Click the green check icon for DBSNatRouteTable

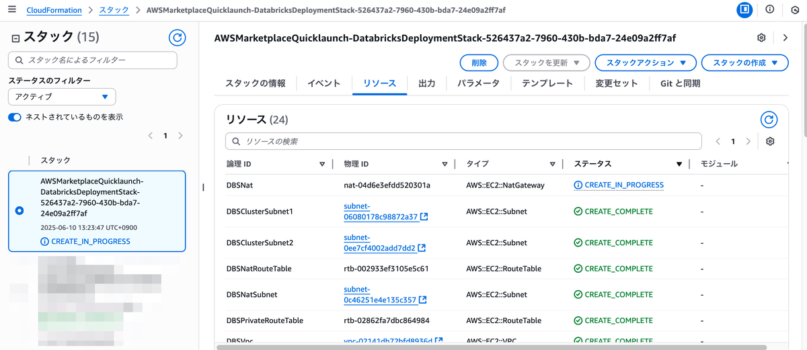[x=578, y=269]
